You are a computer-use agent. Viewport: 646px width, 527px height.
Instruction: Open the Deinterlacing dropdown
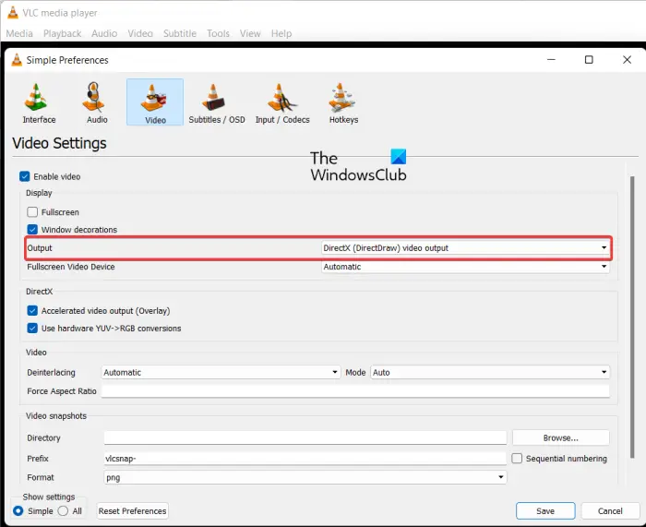(221, 372)
